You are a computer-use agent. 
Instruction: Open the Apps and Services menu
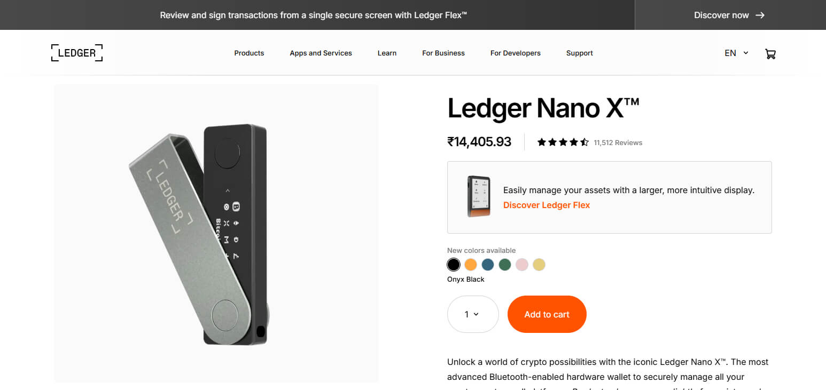click(x=321, y=53)
